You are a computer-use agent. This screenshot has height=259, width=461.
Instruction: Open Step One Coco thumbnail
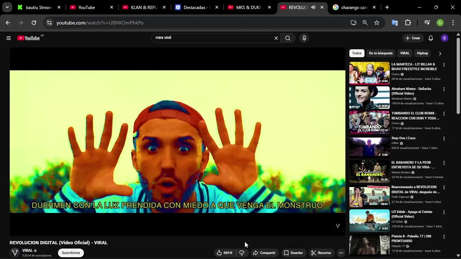[x=370, y=147]
